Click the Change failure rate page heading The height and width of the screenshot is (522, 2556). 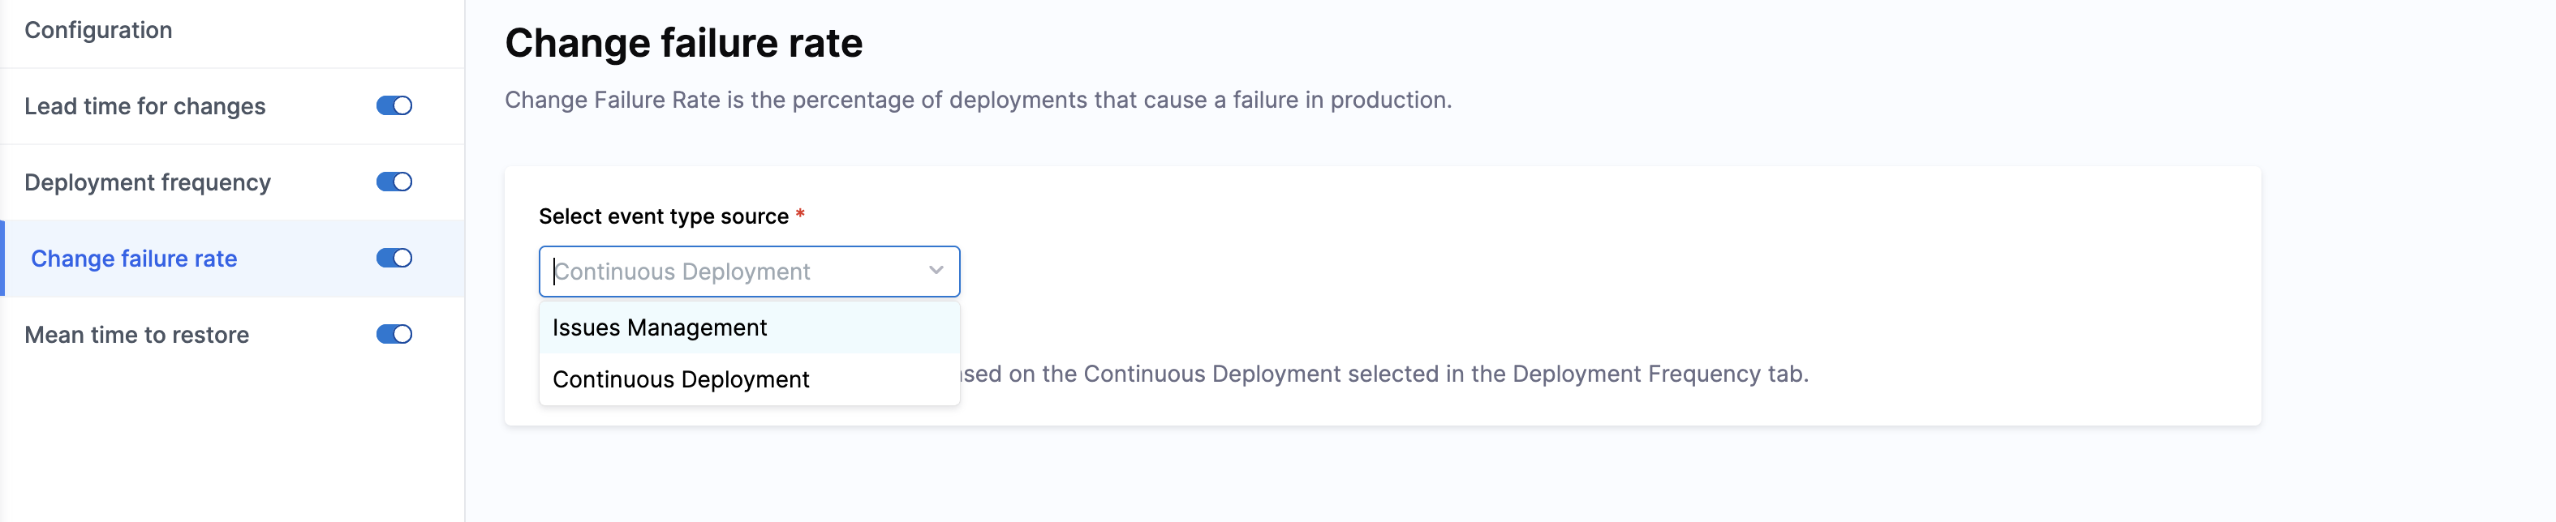coord(684,44)
